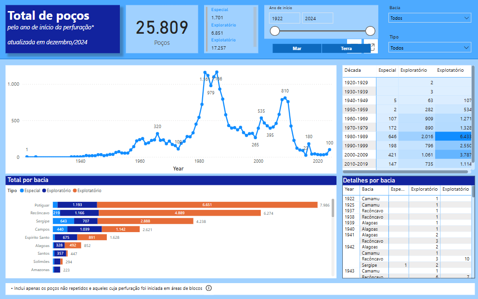Screen dimensions: 478x299
Task: Click the end year field showing 2024
Action: (317, 18)
